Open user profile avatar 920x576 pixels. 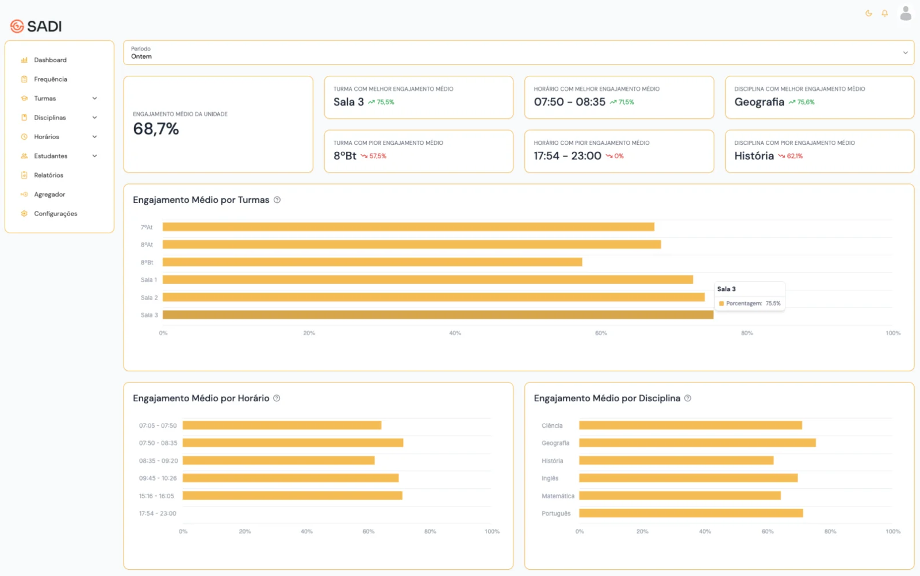[x=906, y=13]
